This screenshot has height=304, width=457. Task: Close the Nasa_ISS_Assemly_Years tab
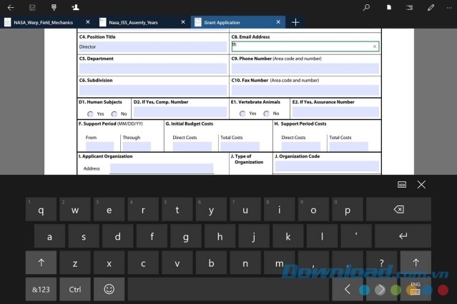[x=183, y=22]
